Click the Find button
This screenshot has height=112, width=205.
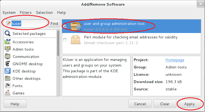(x=54, y=24)
